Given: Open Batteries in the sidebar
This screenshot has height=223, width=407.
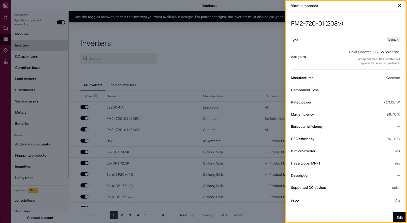Looking at the screenshot, I should [x=40, y=124].
